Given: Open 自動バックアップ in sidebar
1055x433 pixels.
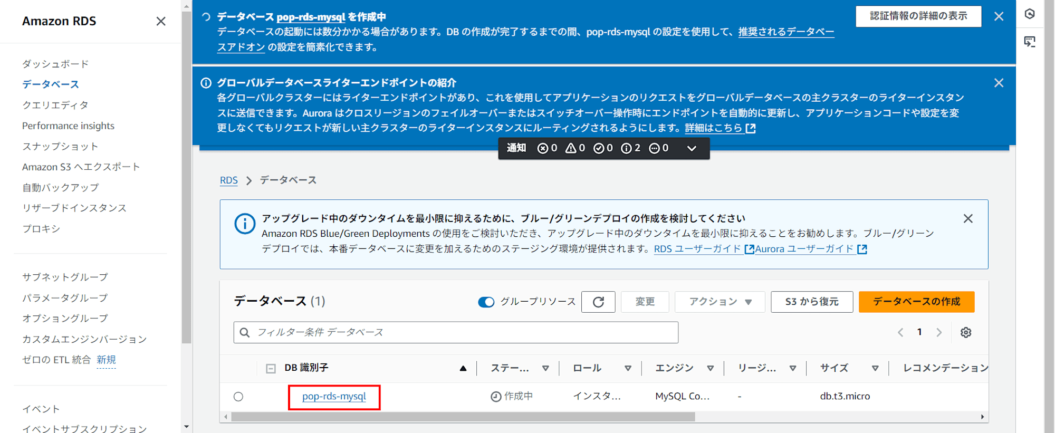Looking at the screenshot, I should (61, 187).
